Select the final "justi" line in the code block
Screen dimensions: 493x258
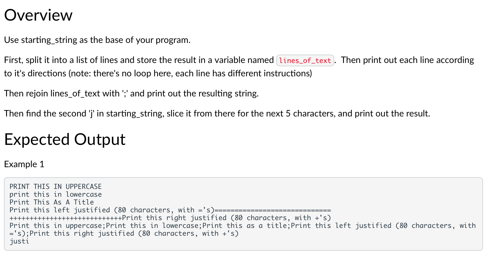pyautogui.click(x=19, y=241)
